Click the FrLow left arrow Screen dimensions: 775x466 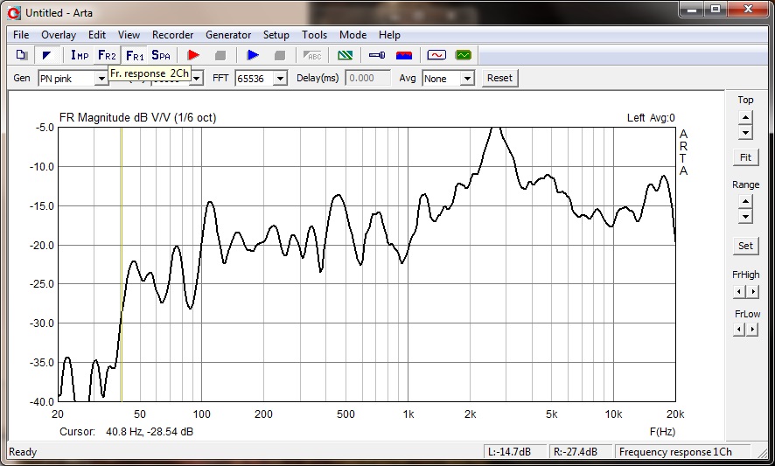click(x=739, y=329)
